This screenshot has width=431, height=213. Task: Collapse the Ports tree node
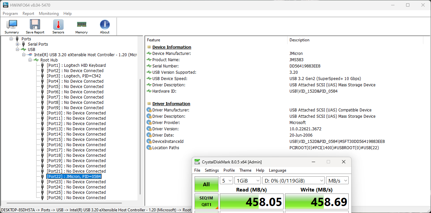pos(11,39)
